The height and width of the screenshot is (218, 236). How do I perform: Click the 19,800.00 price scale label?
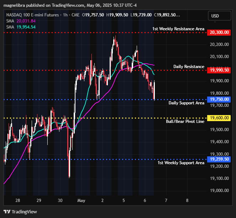[219, 93]
